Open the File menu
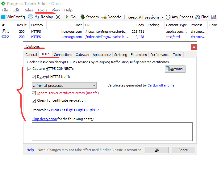Viewport: 217px width, 173px height. [5, 10]
